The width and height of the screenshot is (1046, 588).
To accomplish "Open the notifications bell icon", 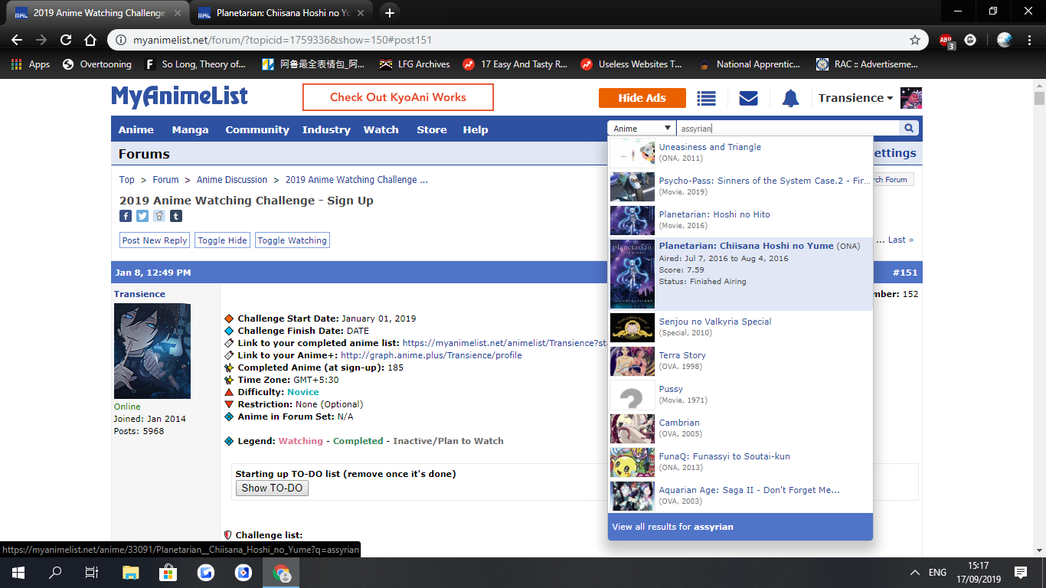I will tap(790, 98).
